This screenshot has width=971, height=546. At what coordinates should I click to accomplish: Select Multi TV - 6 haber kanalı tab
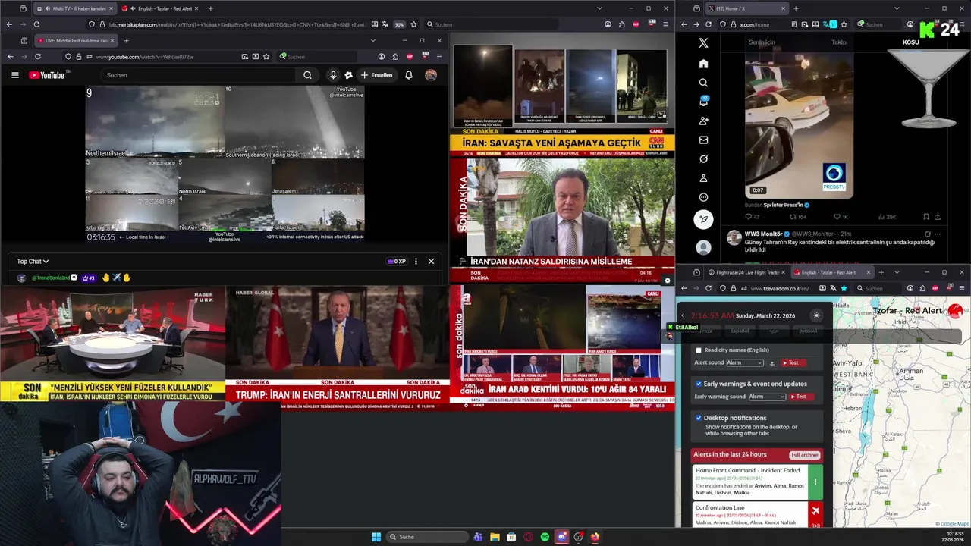pyautogui.click(x=74, y=8)
